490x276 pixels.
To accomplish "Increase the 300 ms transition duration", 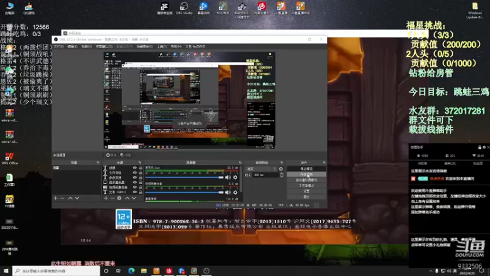I will pos(282,174).
